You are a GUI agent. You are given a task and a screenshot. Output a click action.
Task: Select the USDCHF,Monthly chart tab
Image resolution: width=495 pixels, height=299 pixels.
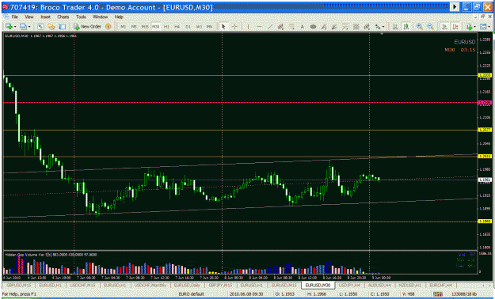tap(150, 285)
